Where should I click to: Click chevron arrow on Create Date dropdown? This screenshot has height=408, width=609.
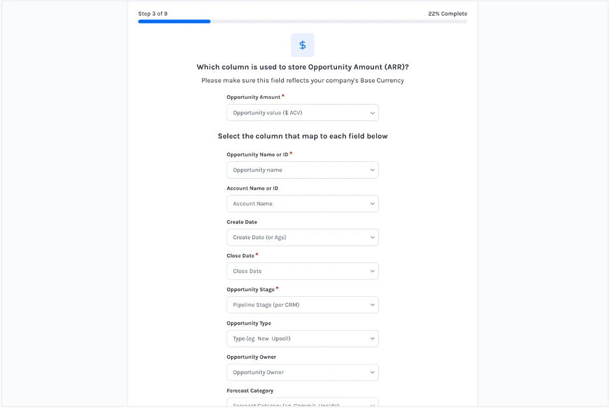point(372,238)
